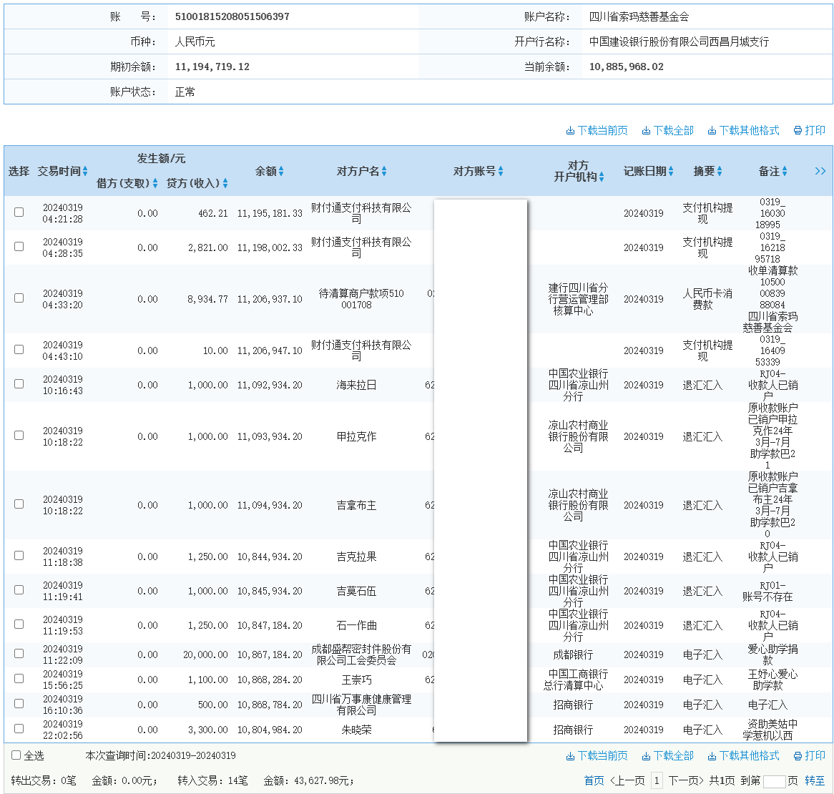Image resolution: width=834 pixels, height=794 pixels.
Task: Sort by 记账日期 column arrows
Action: click(671, 171)
